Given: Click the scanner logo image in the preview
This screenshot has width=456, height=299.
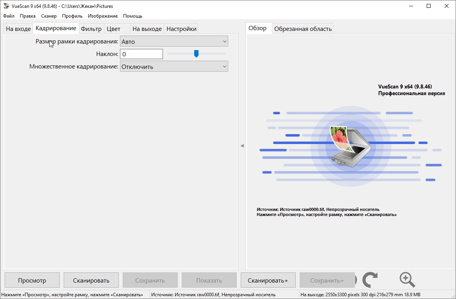Looking at the screenshot, I should pyautogui.click(x=350, y=146).
